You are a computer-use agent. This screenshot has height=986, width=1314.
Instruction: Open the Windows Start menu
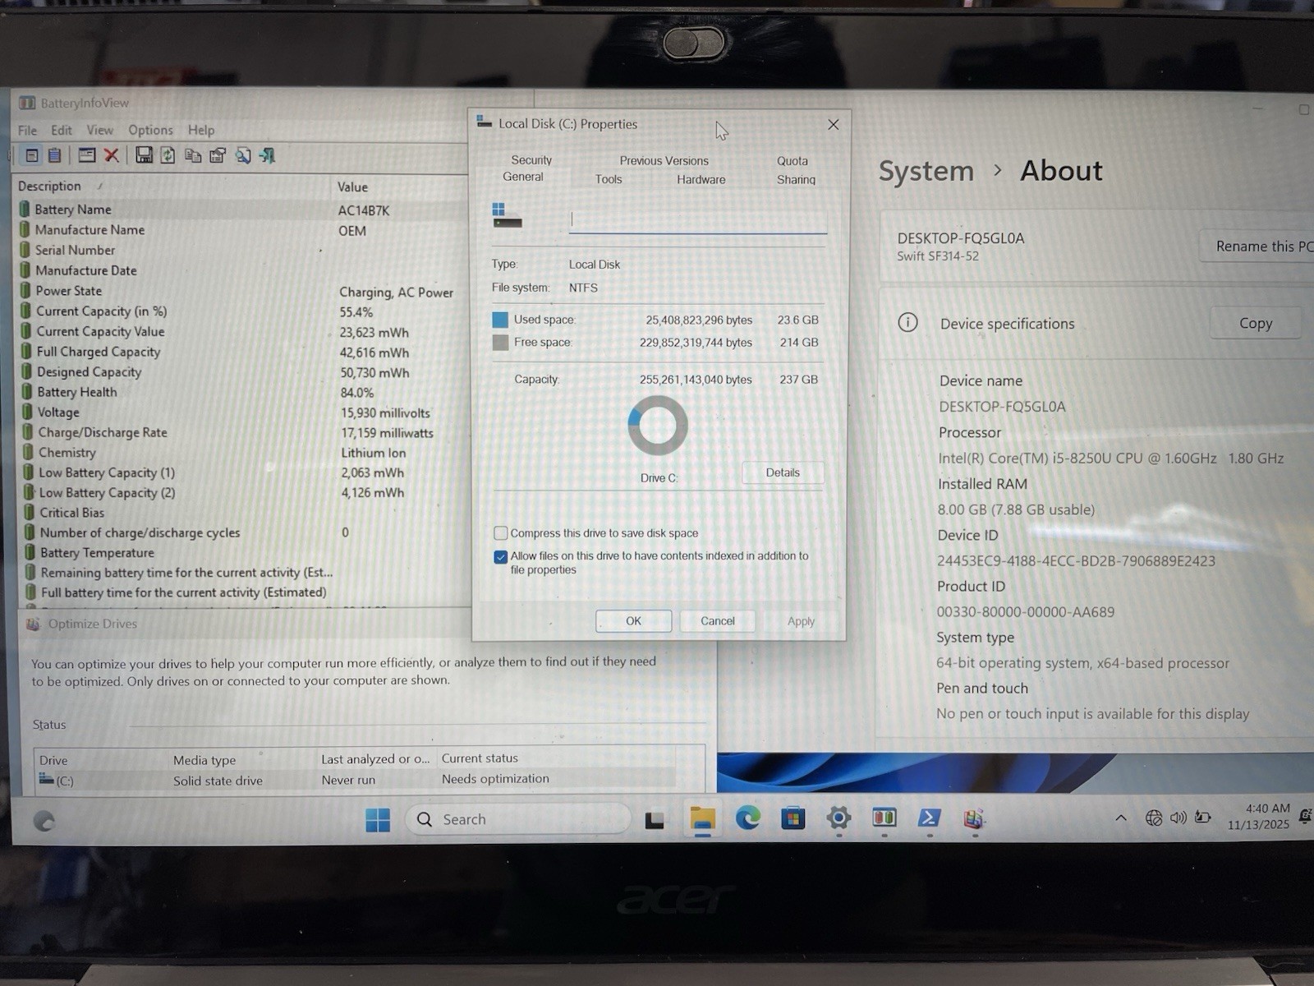tap(378, 819)
